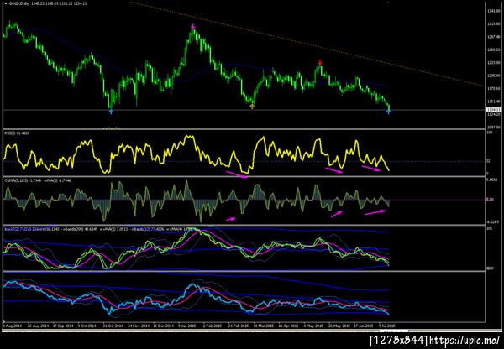Open the chart menu triangle beside GOLD,Daily
The image size is (504, 349).
click(x=6, y=3)
